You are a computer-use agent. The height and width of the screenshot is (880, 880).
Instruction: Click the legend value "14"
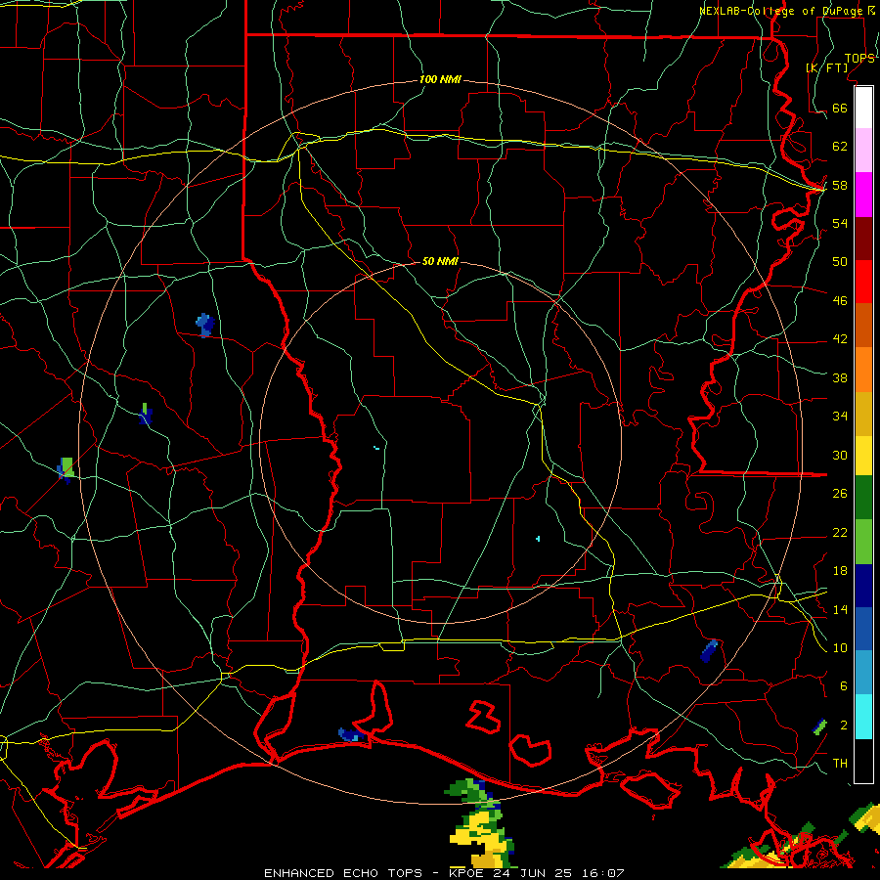click(840, 609)
